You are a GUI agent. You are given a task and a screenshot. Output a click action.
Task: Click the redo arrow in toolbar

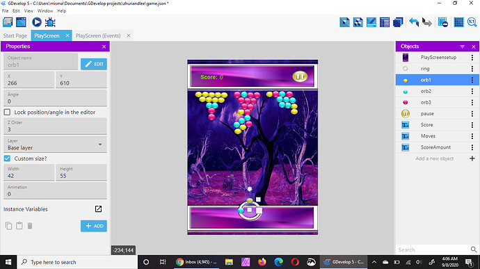pyautogui.click(x=427, y=22)
